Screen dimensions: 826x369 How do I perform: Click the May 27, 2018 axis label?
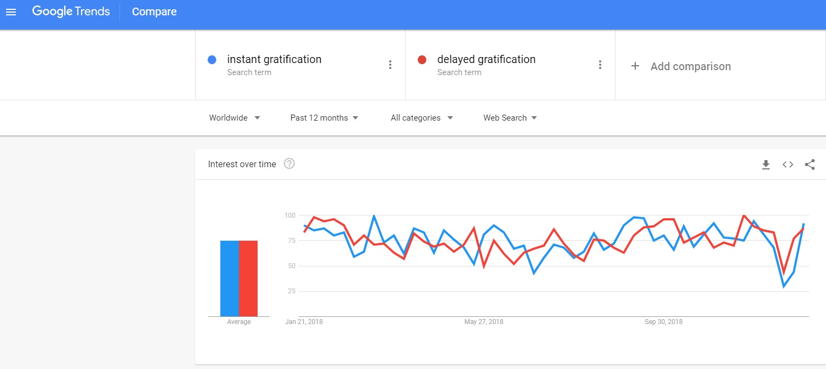click(x=483, y=322)
